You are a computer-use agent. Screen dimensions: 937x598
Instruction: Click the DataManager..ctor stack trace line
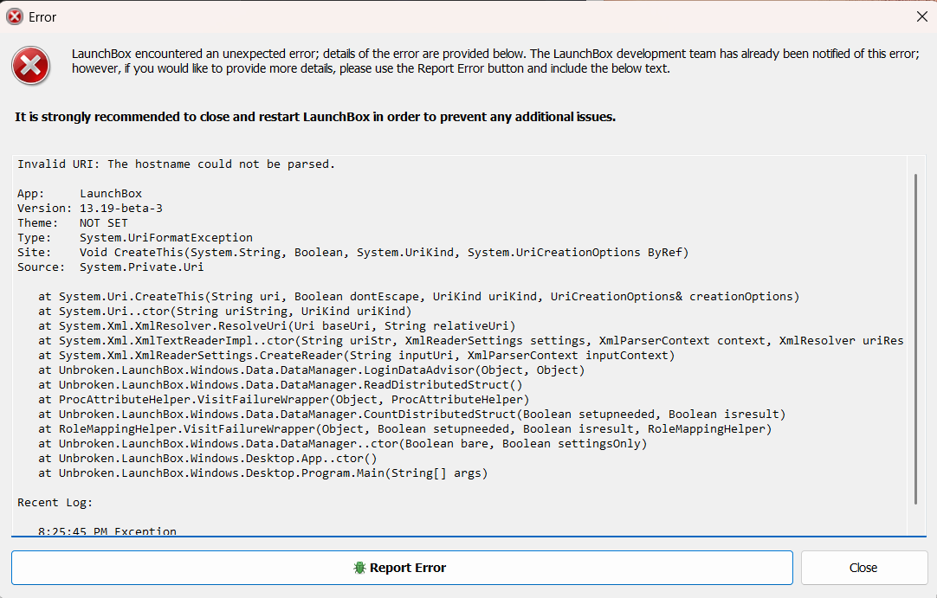[342, 444]
